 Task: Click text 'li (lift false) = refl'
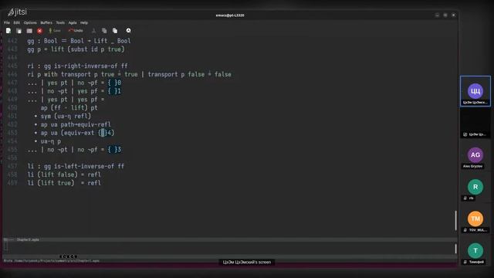coord(64,175)
